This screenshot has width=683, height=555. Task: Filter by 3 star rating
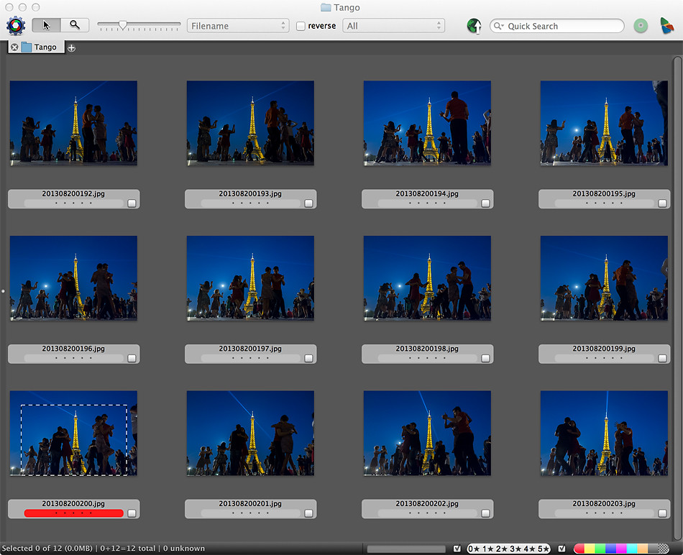coord(515,549)
